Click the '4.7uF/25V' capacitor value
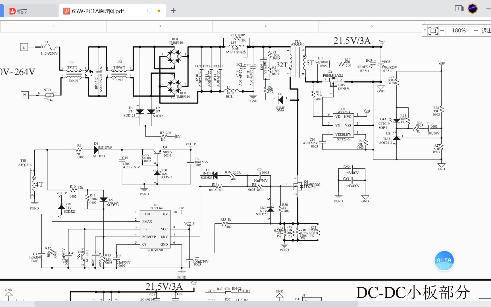491x307 pixels. click(310, 143)
